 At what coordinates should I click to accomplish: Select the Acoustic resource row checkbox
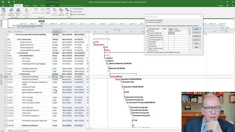148,33
